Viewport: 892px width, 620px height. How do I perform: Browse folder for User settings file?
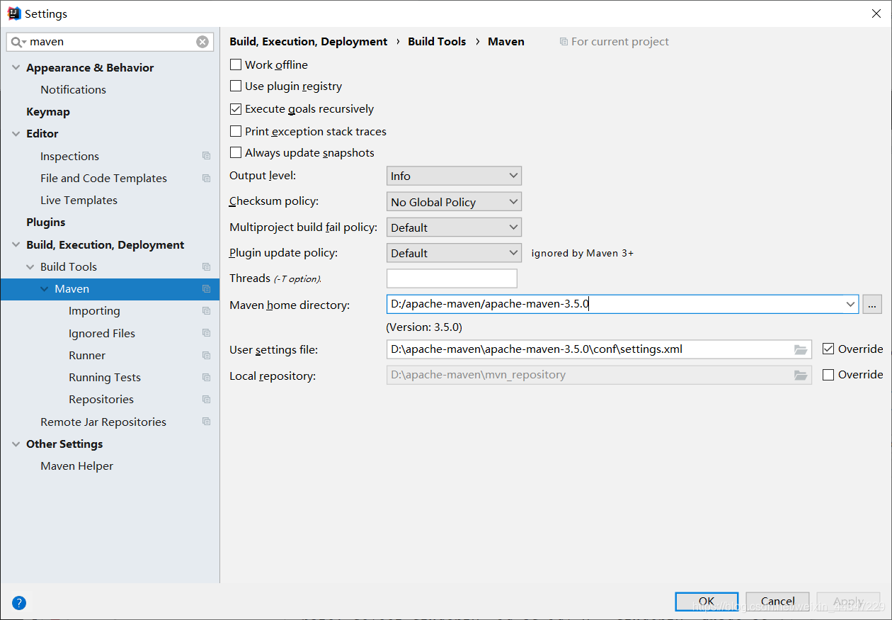click(801, 349)
